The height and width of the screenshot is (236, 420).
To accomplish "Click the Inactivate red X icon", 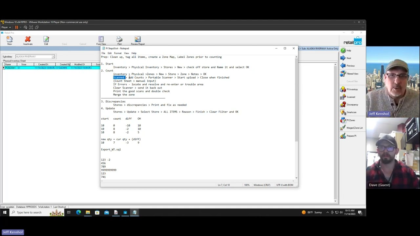I will coord(28,41).
